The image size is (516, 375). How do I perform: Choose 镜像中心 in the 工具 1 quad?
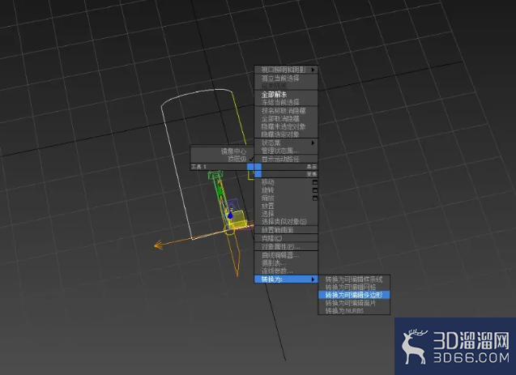click(222, 151)
